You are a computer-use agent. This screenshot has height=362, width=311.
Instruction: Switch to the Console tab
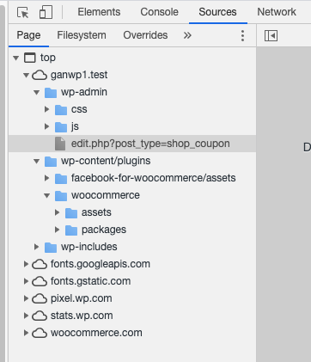pos(159,12)
